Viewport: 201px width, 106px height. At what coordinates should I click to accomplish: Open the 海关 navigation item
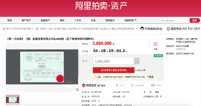tap(62, 20)
